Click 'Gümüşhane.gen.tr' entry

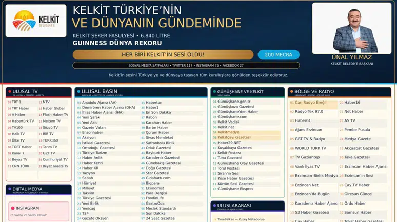(234, 102)
